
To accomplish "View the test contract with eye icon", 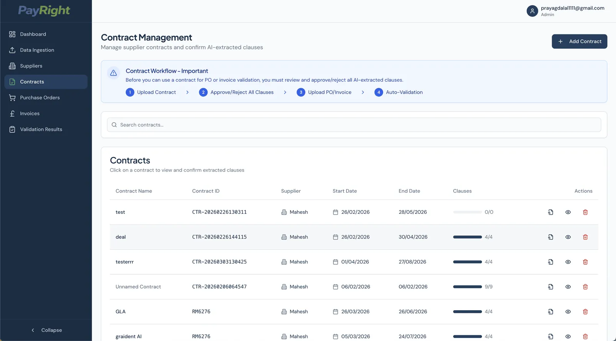I will (568, 212).
